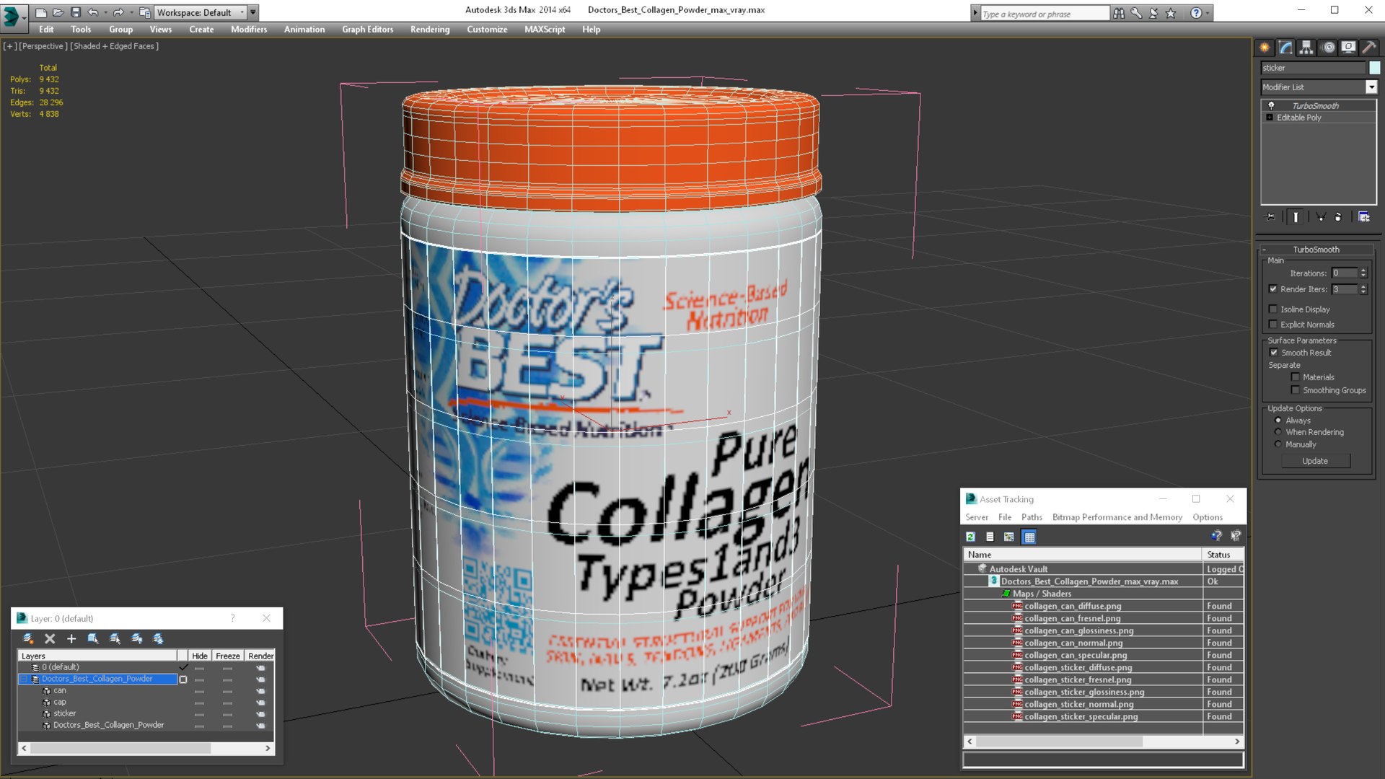Open the MAXScript menu
Screen dimensions: 1385x779
click(x=545, y=30)
